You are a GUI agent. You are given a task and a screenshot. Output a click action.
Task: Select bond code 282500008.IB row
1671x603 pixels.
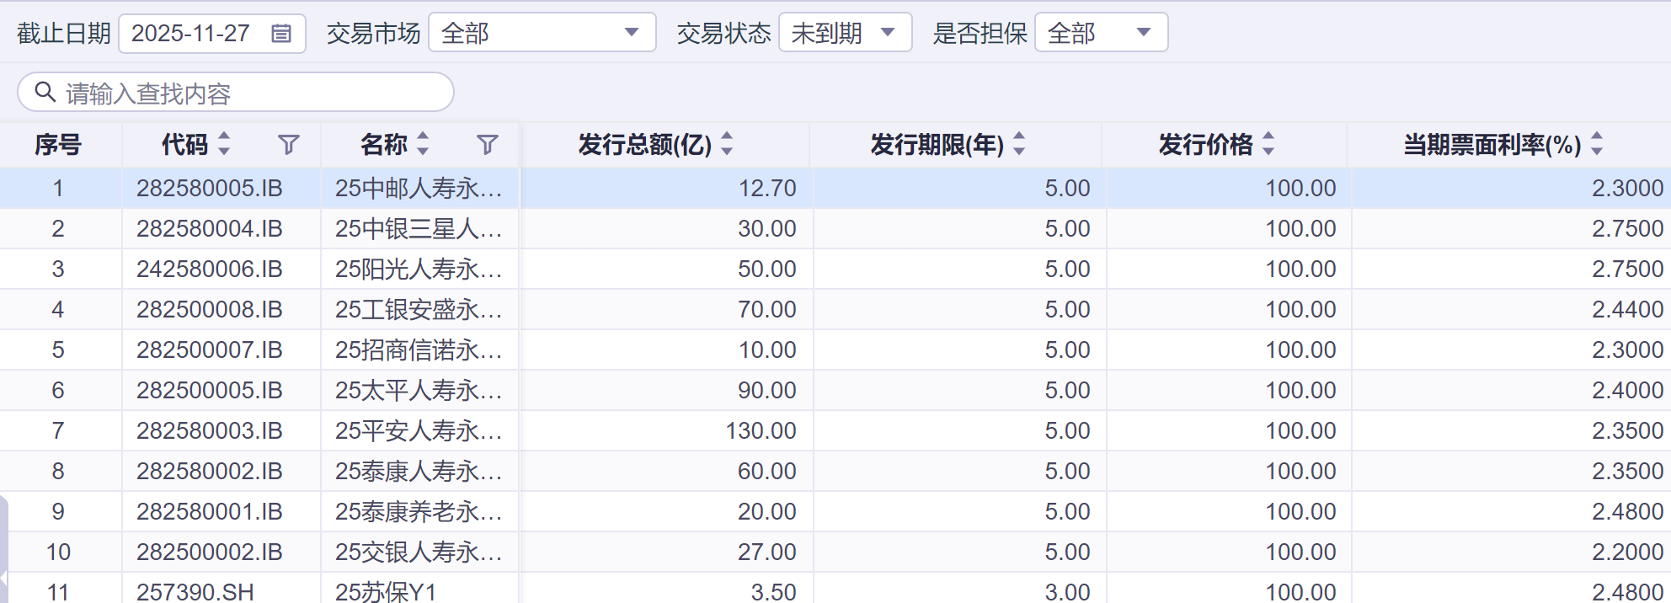point(210,310)
